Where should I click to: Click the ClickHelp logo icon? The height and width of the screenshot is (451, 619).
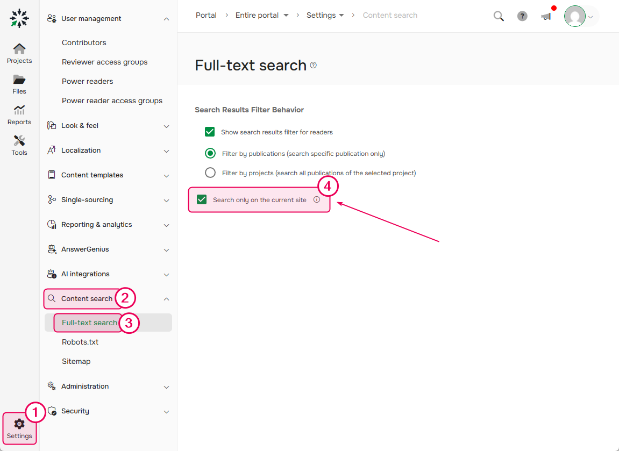(x=19, y=18)
